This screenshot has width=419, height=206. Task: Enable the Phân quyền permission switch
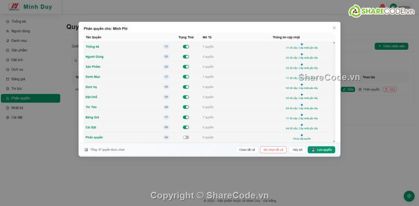coord(186,137)
